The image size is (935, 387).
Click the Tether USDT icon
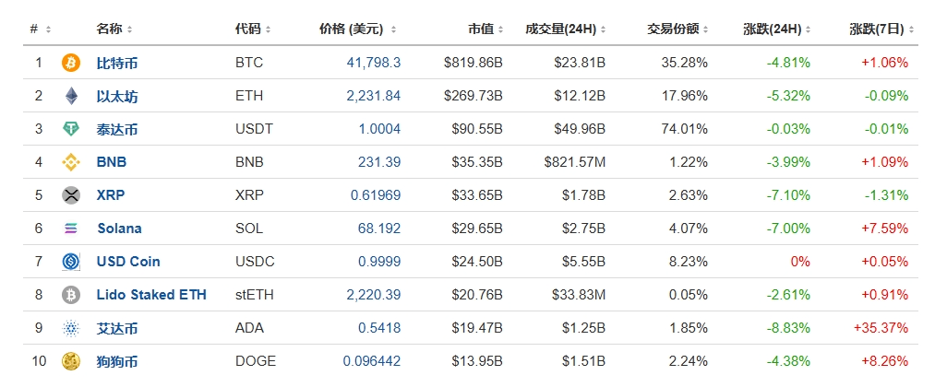[x=71, y=129]
